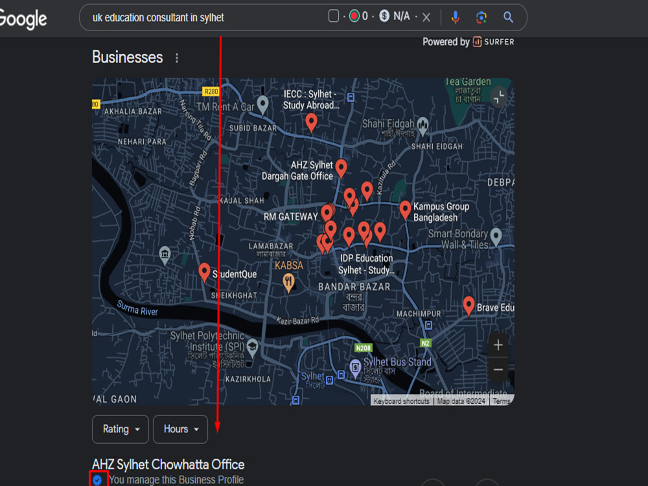This screenshot has height=486, width=648.
Task: Open Google Lens image search
Action: [x=481, y=17]
